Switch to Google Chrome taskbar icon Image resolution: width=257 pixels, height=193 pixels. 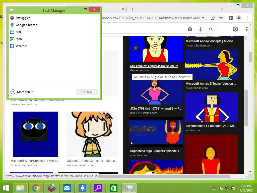pyautogui.click(x=36, y=188)
